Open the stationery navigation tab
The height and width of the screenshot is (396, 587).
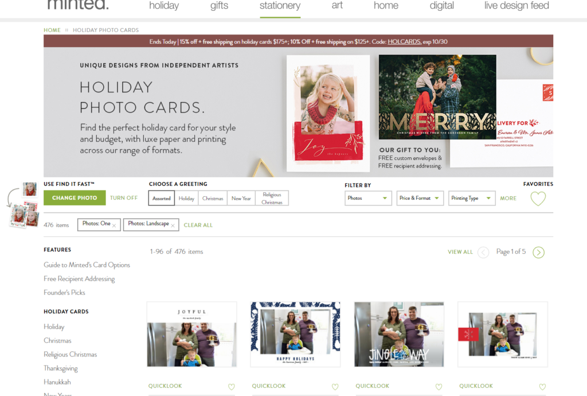280,6
